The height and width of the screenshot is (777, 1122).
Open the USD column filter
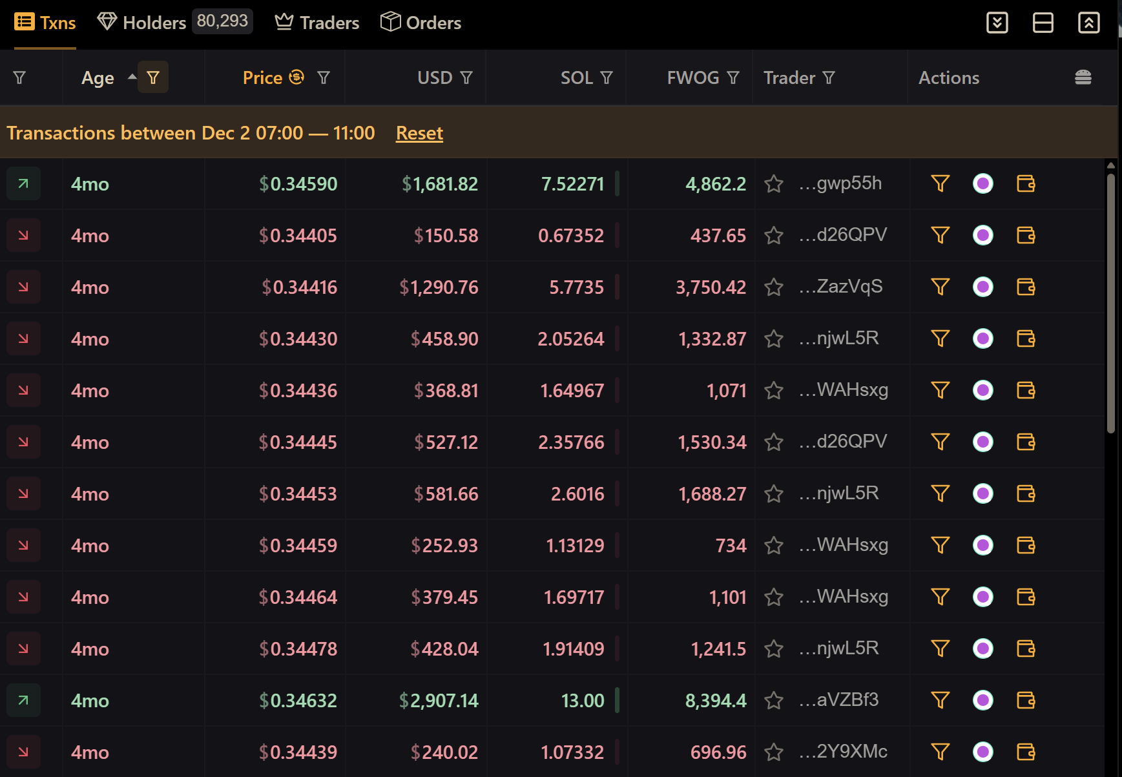coord(466,78)
